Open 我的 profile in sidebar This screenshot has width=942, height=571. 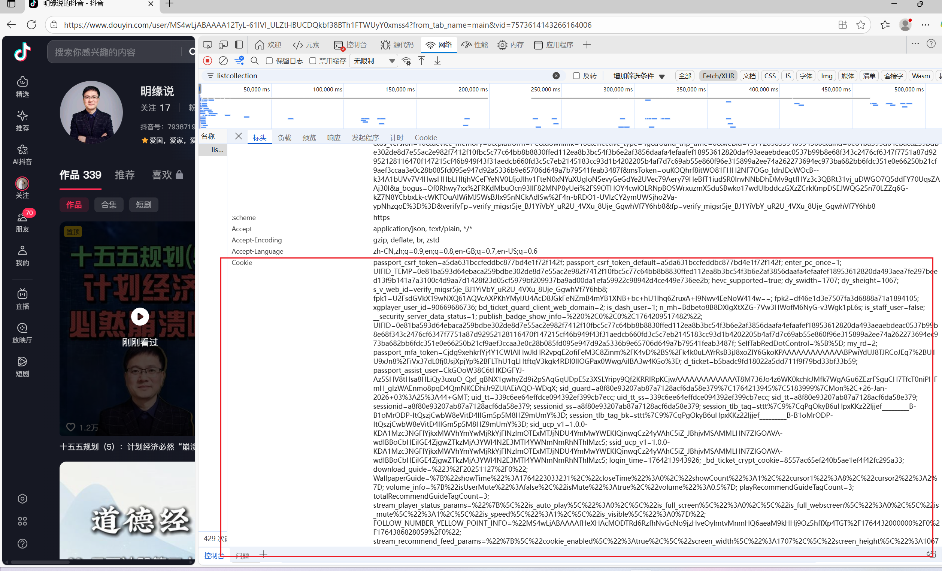(x=22, y=256)
